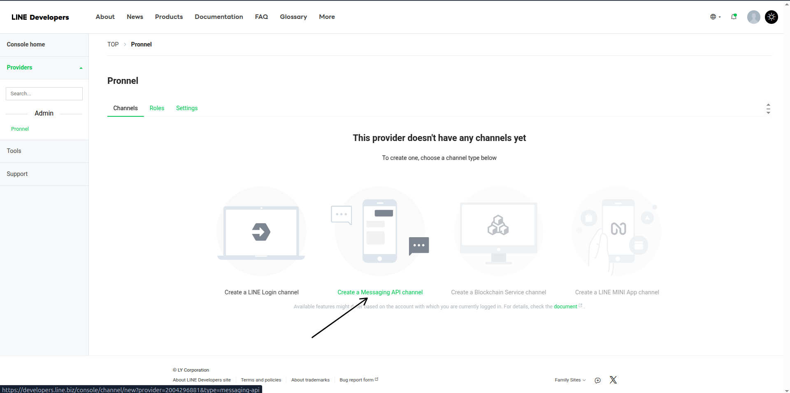790x393 pixels.
Task: Click the tab-bar up stepper arrow
Action: (x=768, y=105)
